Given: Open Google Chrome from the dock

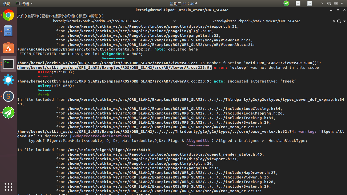Looking at the screenshot, I should [x=8, y=15].
